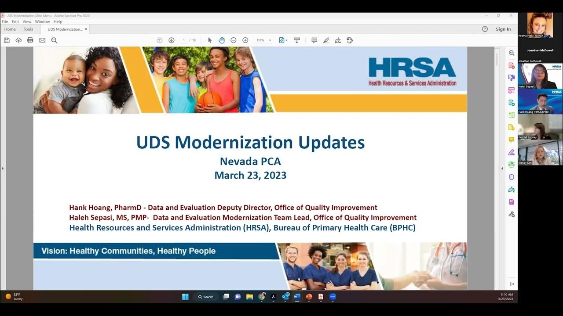Image resolution: width=563 pixels, height=316 pixels.
Task: Expand the left navigation pane arrow
Action: click(x=3, y=169)
